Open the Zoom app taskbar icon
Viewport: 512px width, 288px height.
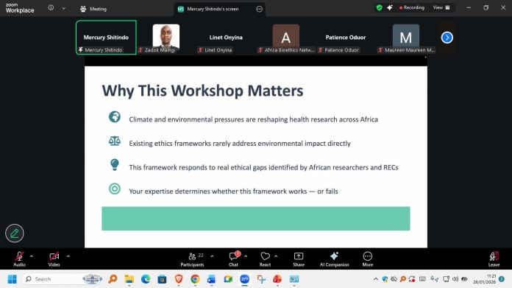(x=244, y=279)
